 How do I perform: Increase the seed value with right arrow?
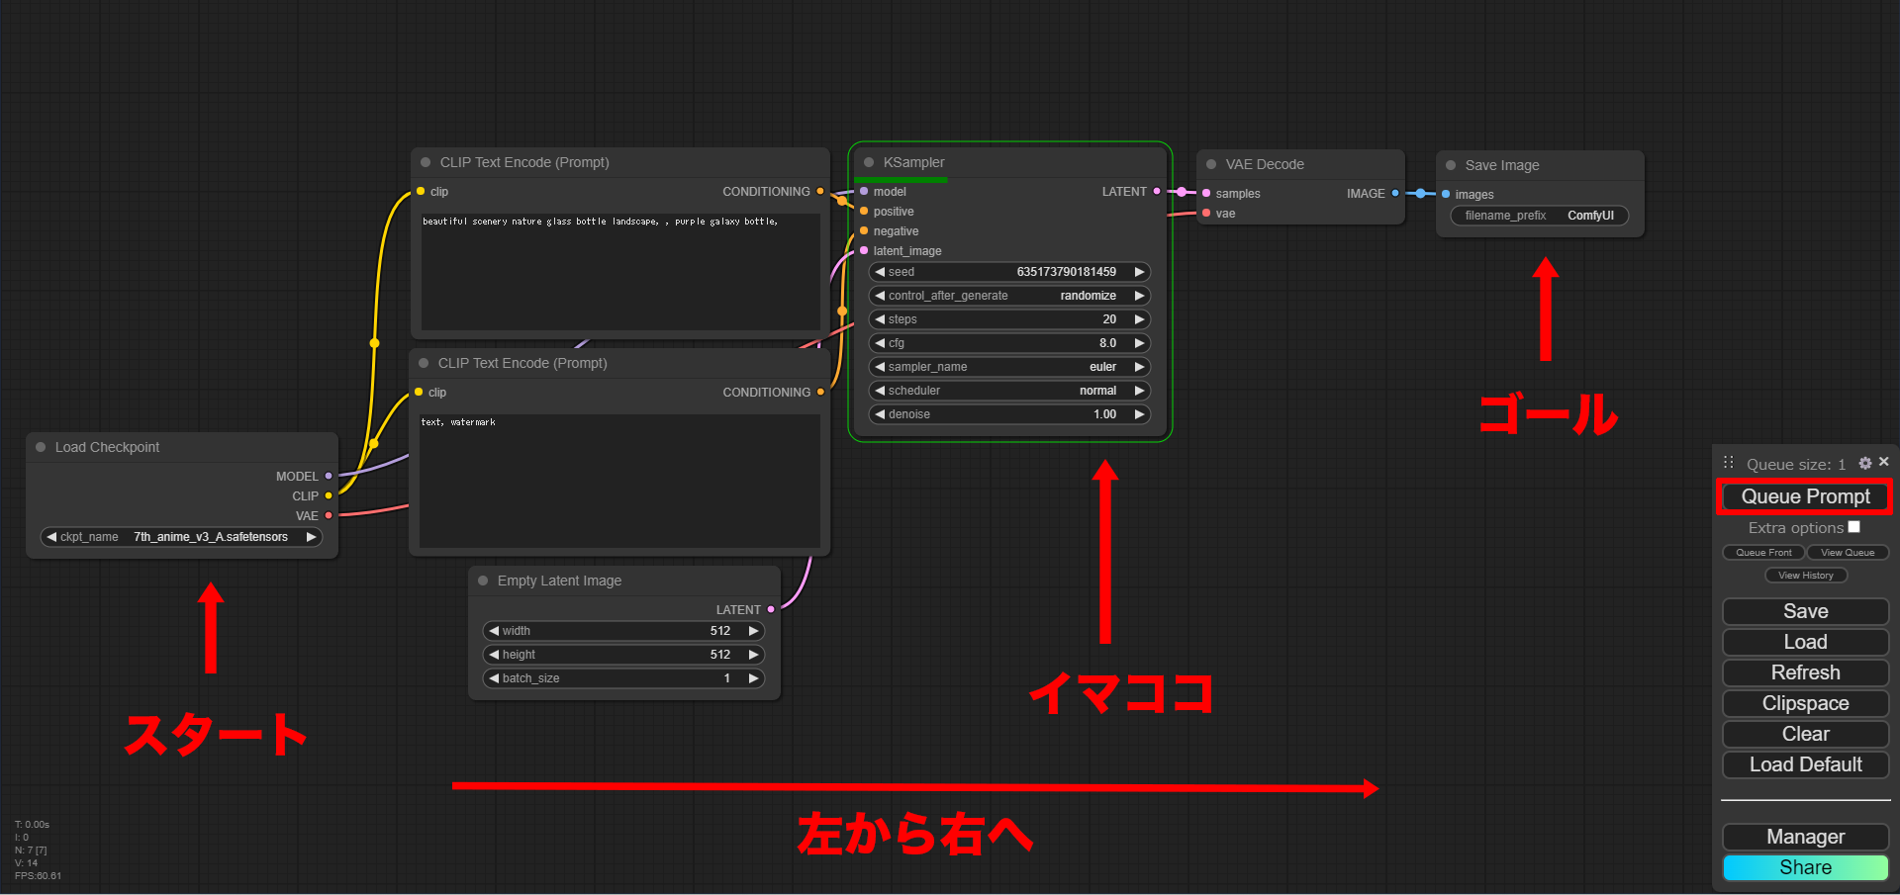[x=1140, y=272]
